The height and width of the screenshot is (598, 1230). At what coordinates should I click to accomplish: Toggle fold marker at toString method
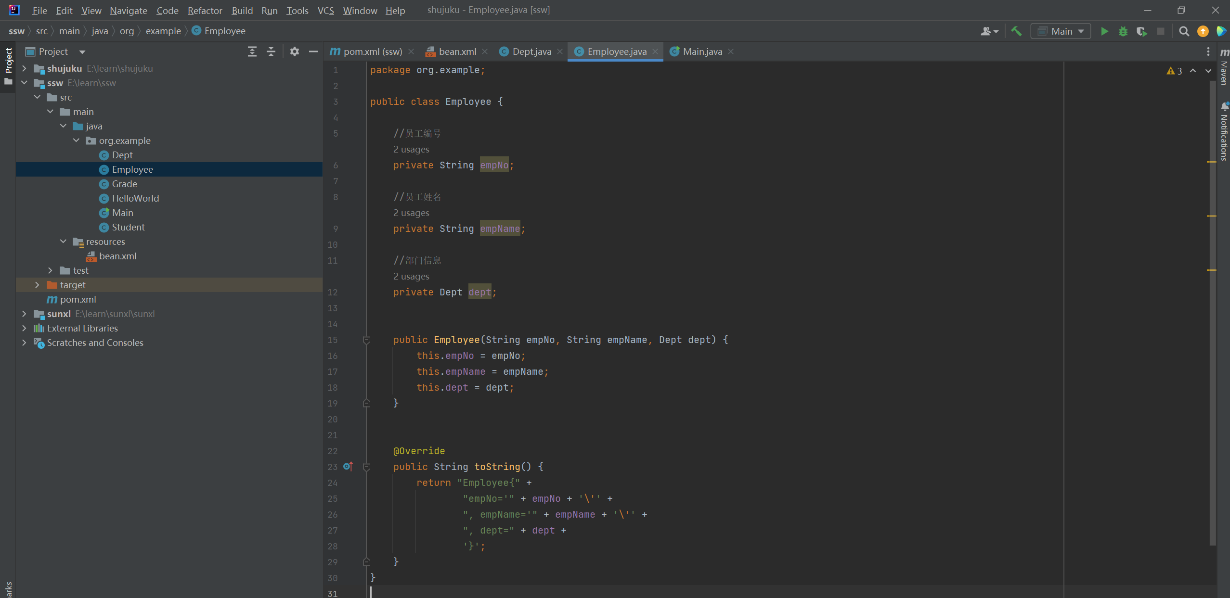click(x=366, y=467)
